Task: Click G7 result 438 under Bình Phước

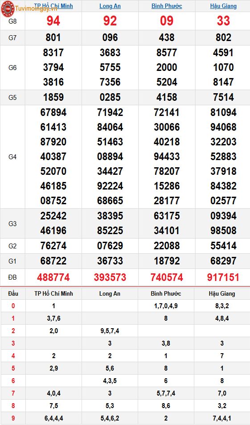Action: (167, 37)
